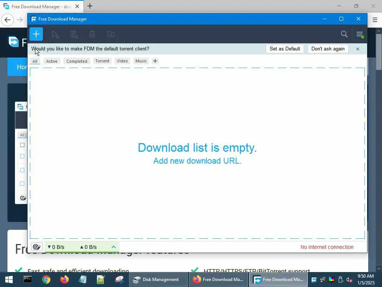Open the search magnifier in FDM
Image resolution: width=382 pixels, height=287 pixels.
click(x=344, y=34)
